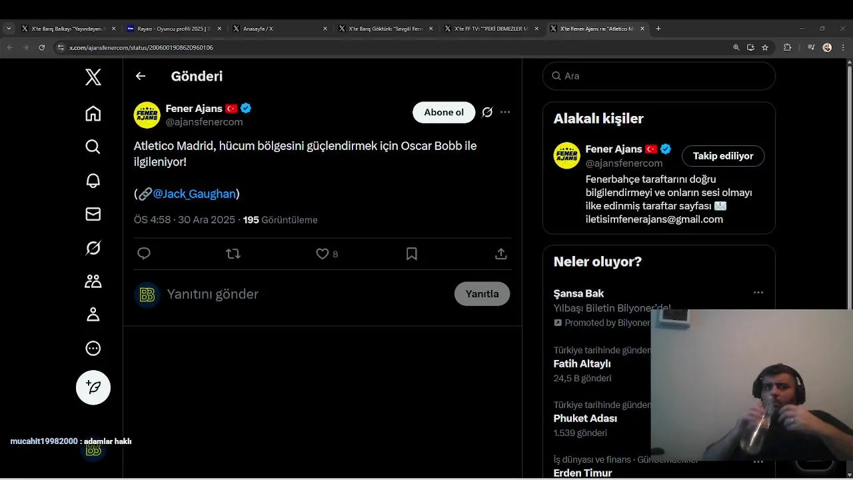Viewport: 853px width, 480px height.
Task: Click Yanıtla reply button
Action: [482, 294]
